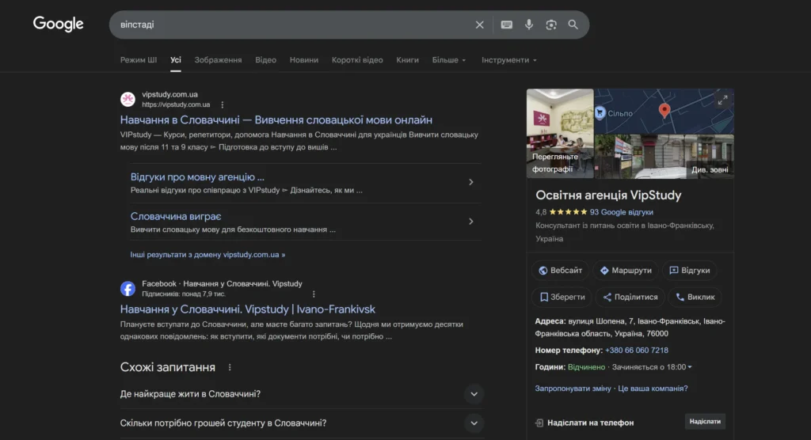This screenshot has height=440, width=811.
Task: Click the red location pin on the map
Action: click(x=664, y=110)
